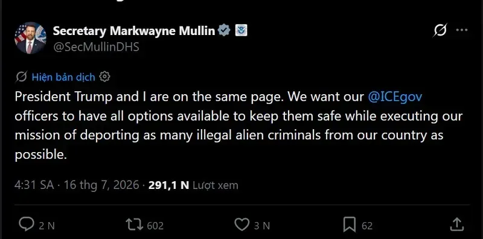Click the blue verified checkmark badge
Image resolution: width=483 pixels, height=239 pixels.
224,31
